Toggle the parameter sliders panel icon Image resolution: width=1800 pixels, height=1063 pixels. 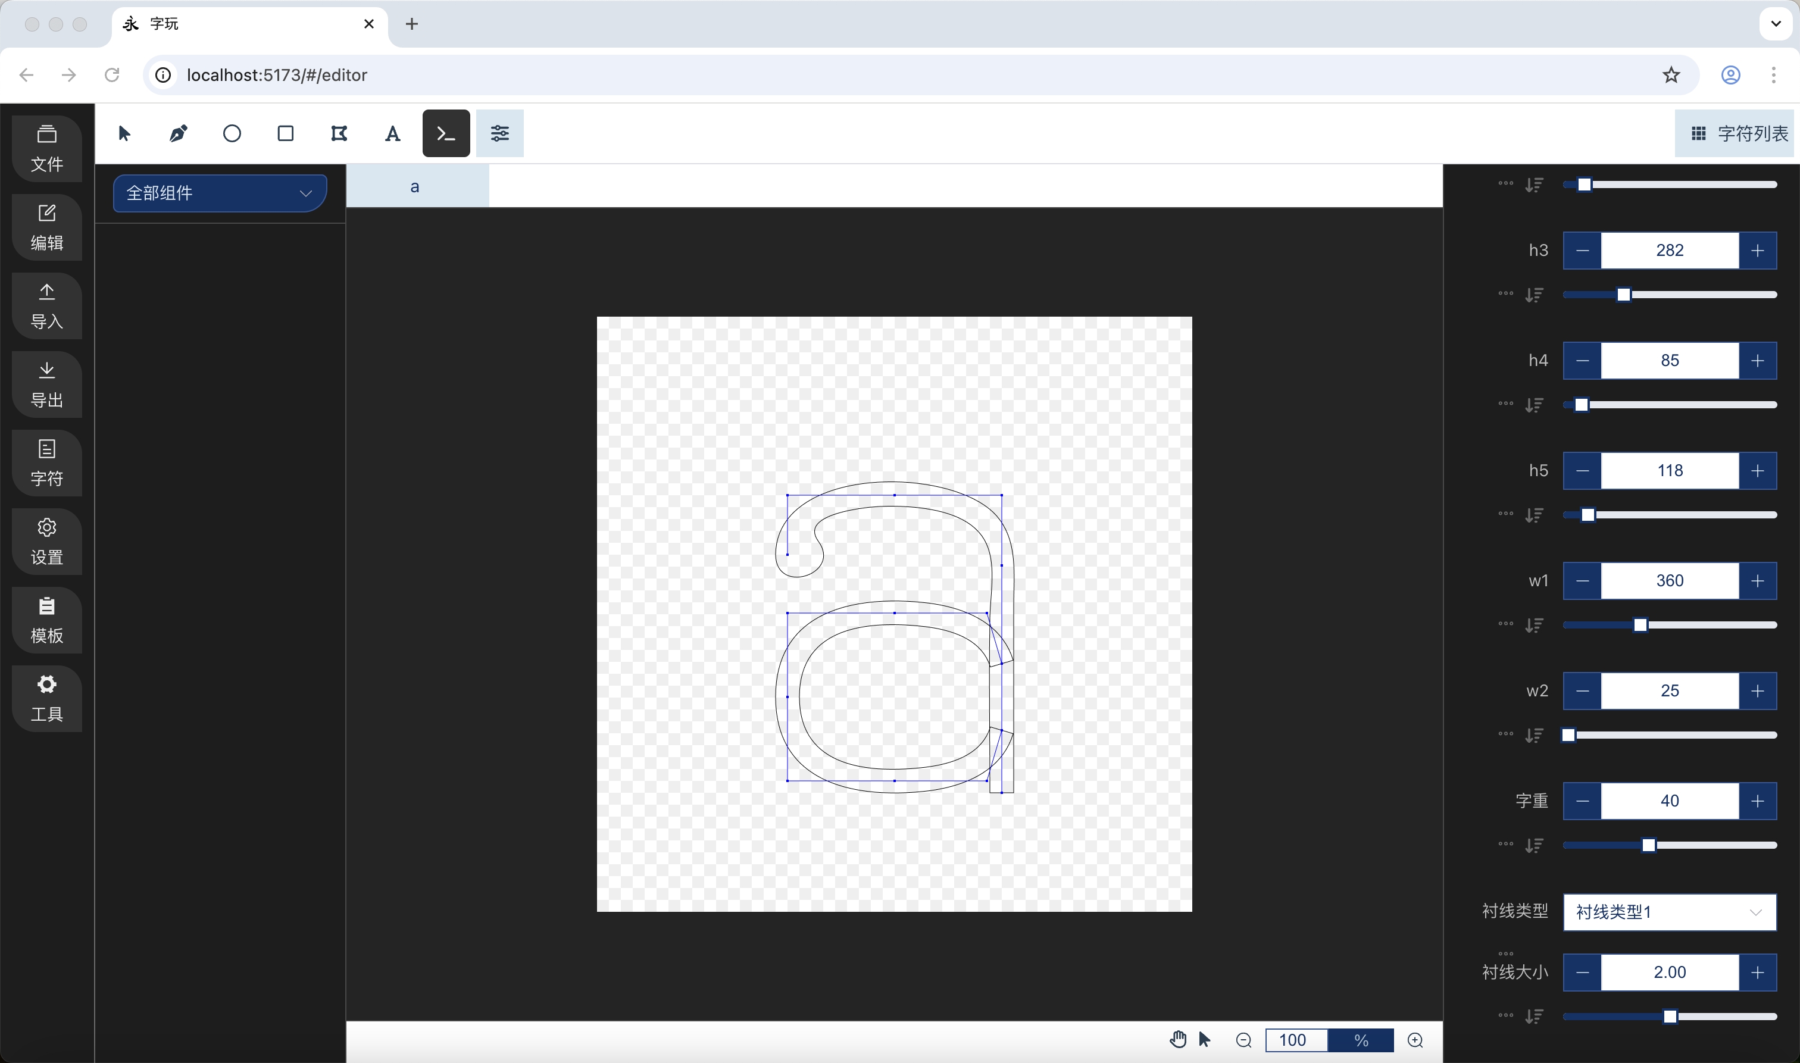500,133
